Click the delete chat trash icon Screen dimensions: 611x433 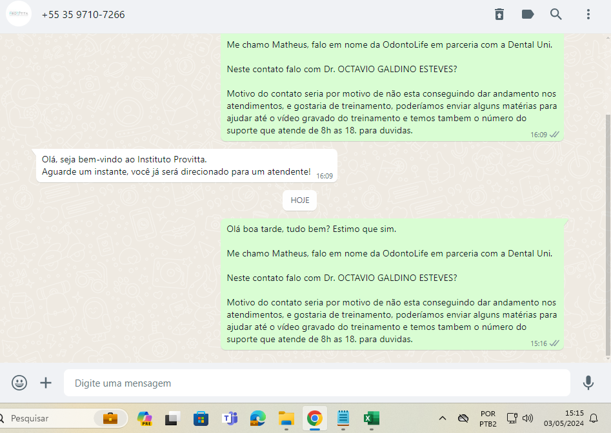(499, 14)
